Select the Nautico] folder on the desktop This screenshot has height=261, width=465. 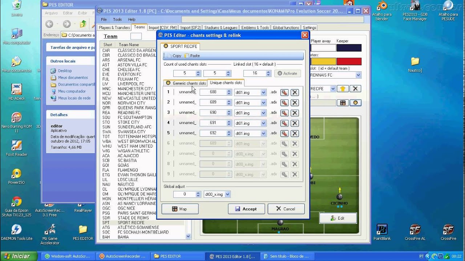point(415,64)
